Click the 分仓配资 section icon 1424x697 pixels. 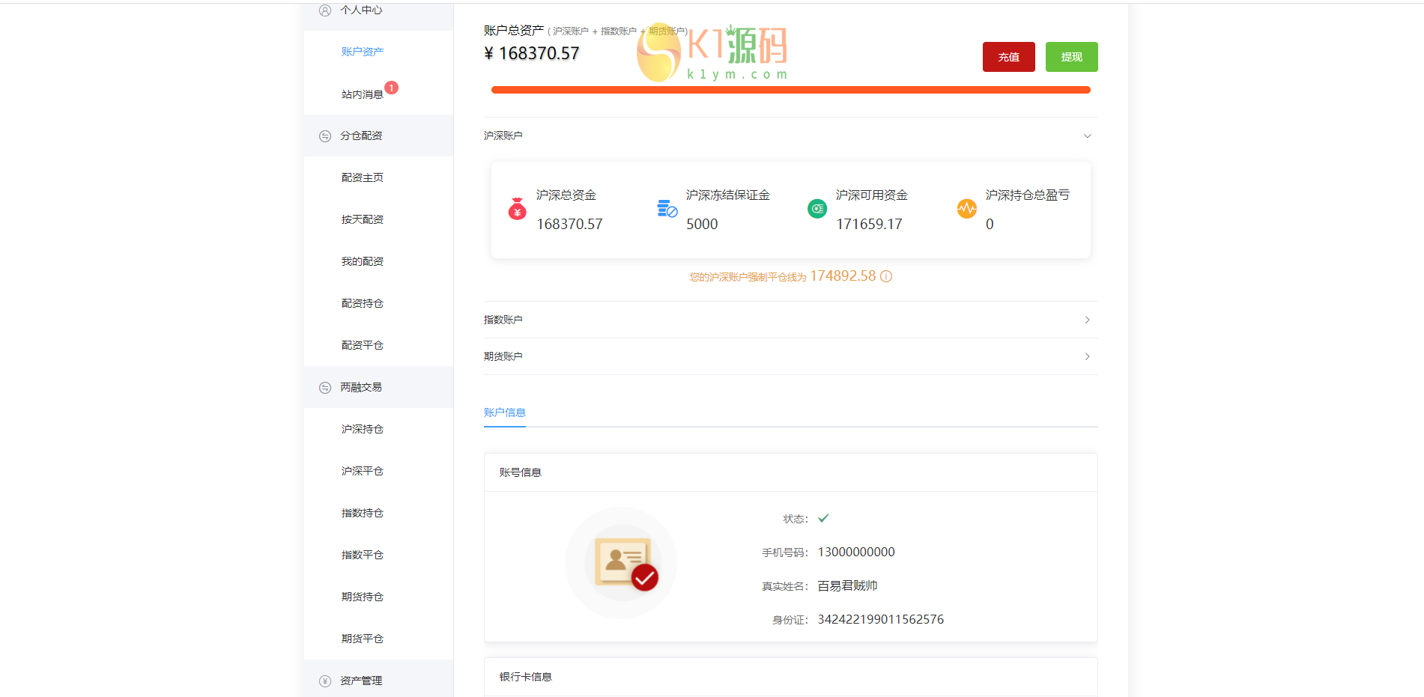click(x=325, y=136)
